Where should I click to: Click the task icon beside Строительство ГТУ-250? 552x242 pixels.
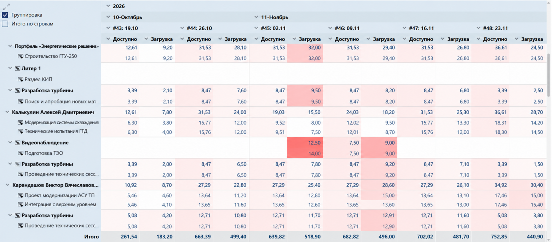click(21, 56)
